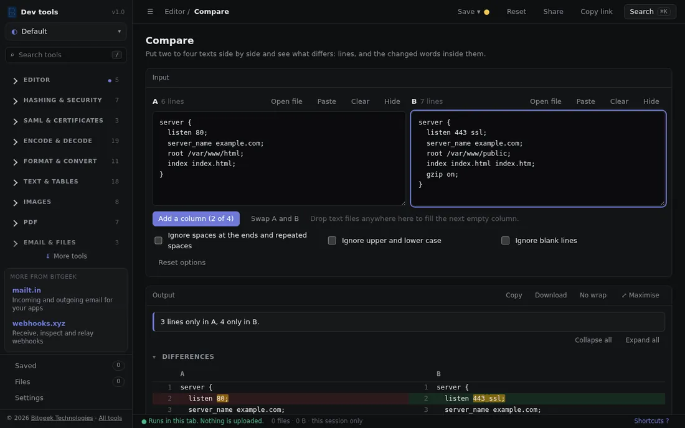Click the DIFFERENCES collapse triangle
685x428 pixels.
point(154,357)
